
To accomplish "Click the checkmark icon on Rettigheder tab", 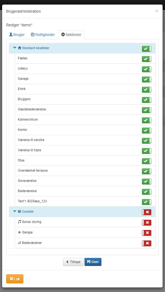I will click(33, 34).
